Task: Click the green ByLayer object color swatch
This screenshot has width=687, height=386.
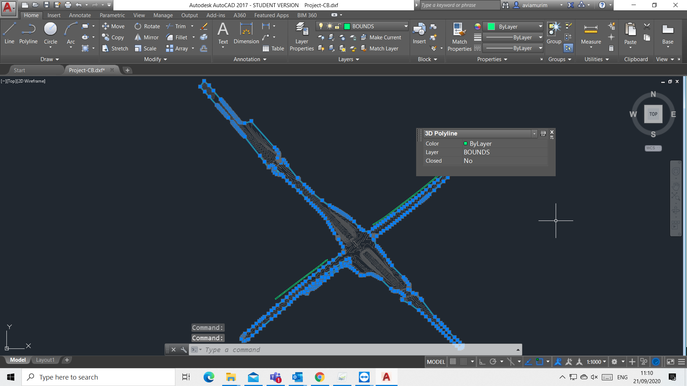Action: pos(491,26)
